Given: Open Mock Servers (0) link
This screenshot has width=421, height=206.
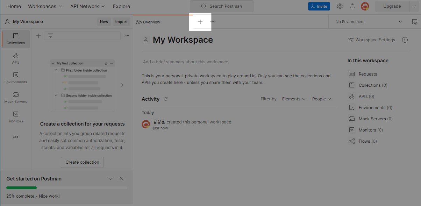Looking at the screenshot, I should 371,119.
